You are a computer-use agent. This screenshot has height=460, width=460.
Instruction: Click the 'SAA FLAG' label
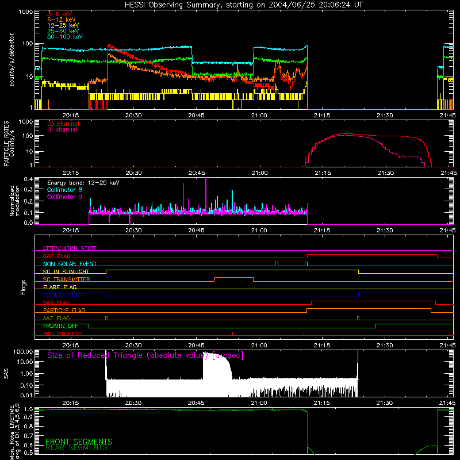[56, 302]
